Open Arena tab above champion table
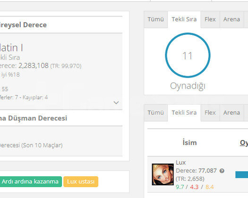The height and width of the screenshot is (198, 248). coord(231,113)
